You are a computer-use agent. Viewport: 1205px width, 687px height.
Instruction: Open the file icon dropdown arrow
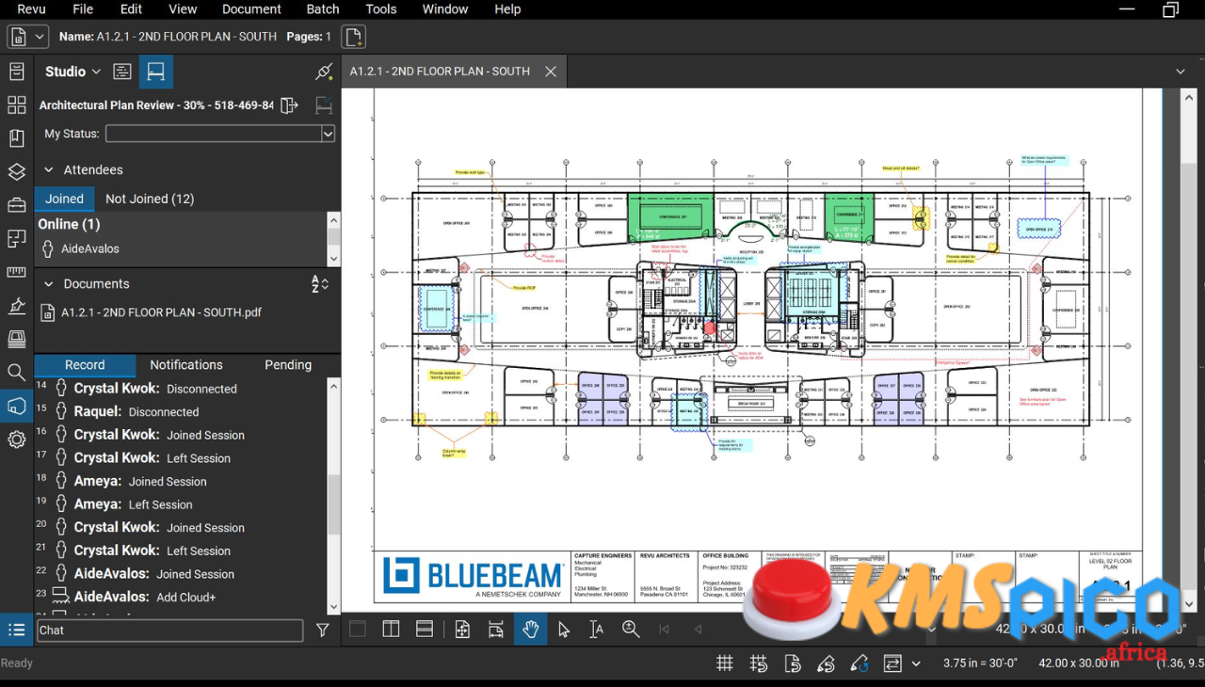tap(40, 37)
